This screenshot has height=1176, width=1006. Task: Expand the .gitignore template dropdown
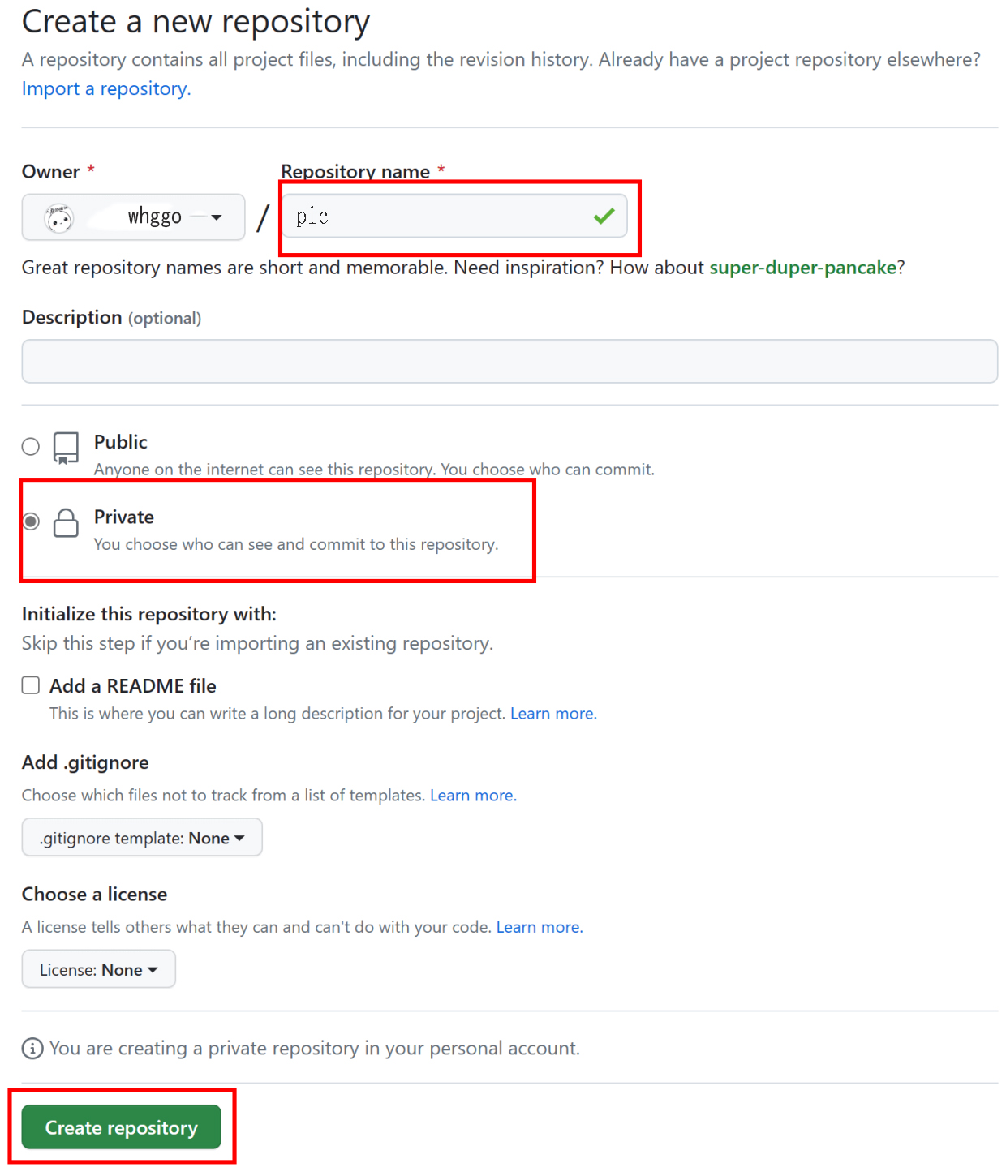pyautogui.click(x=142, y=838)
